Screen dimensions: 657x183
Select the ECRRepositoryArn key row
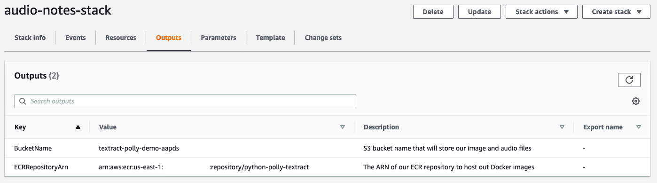click(328, 167)
